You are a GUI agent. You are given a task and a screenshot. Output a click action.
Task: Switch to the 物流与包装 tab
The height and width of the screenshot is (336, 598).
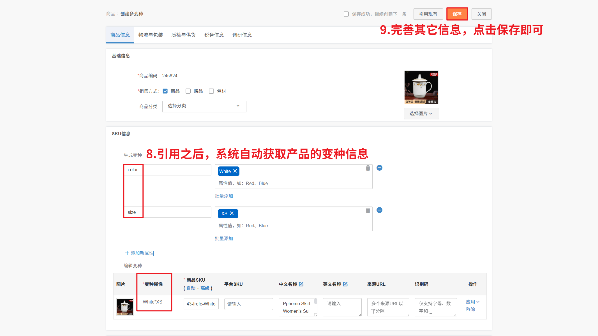coord(151,35)
